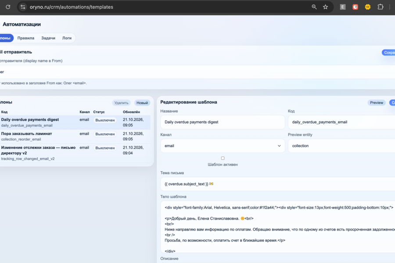
Task: Open the gray E extension icon
Action: point(343,7)
